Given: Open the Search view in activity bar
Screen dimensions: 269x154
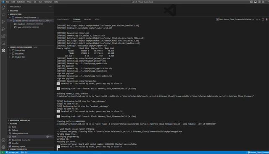Looking at the screenshot, I should tap(3, 15).
